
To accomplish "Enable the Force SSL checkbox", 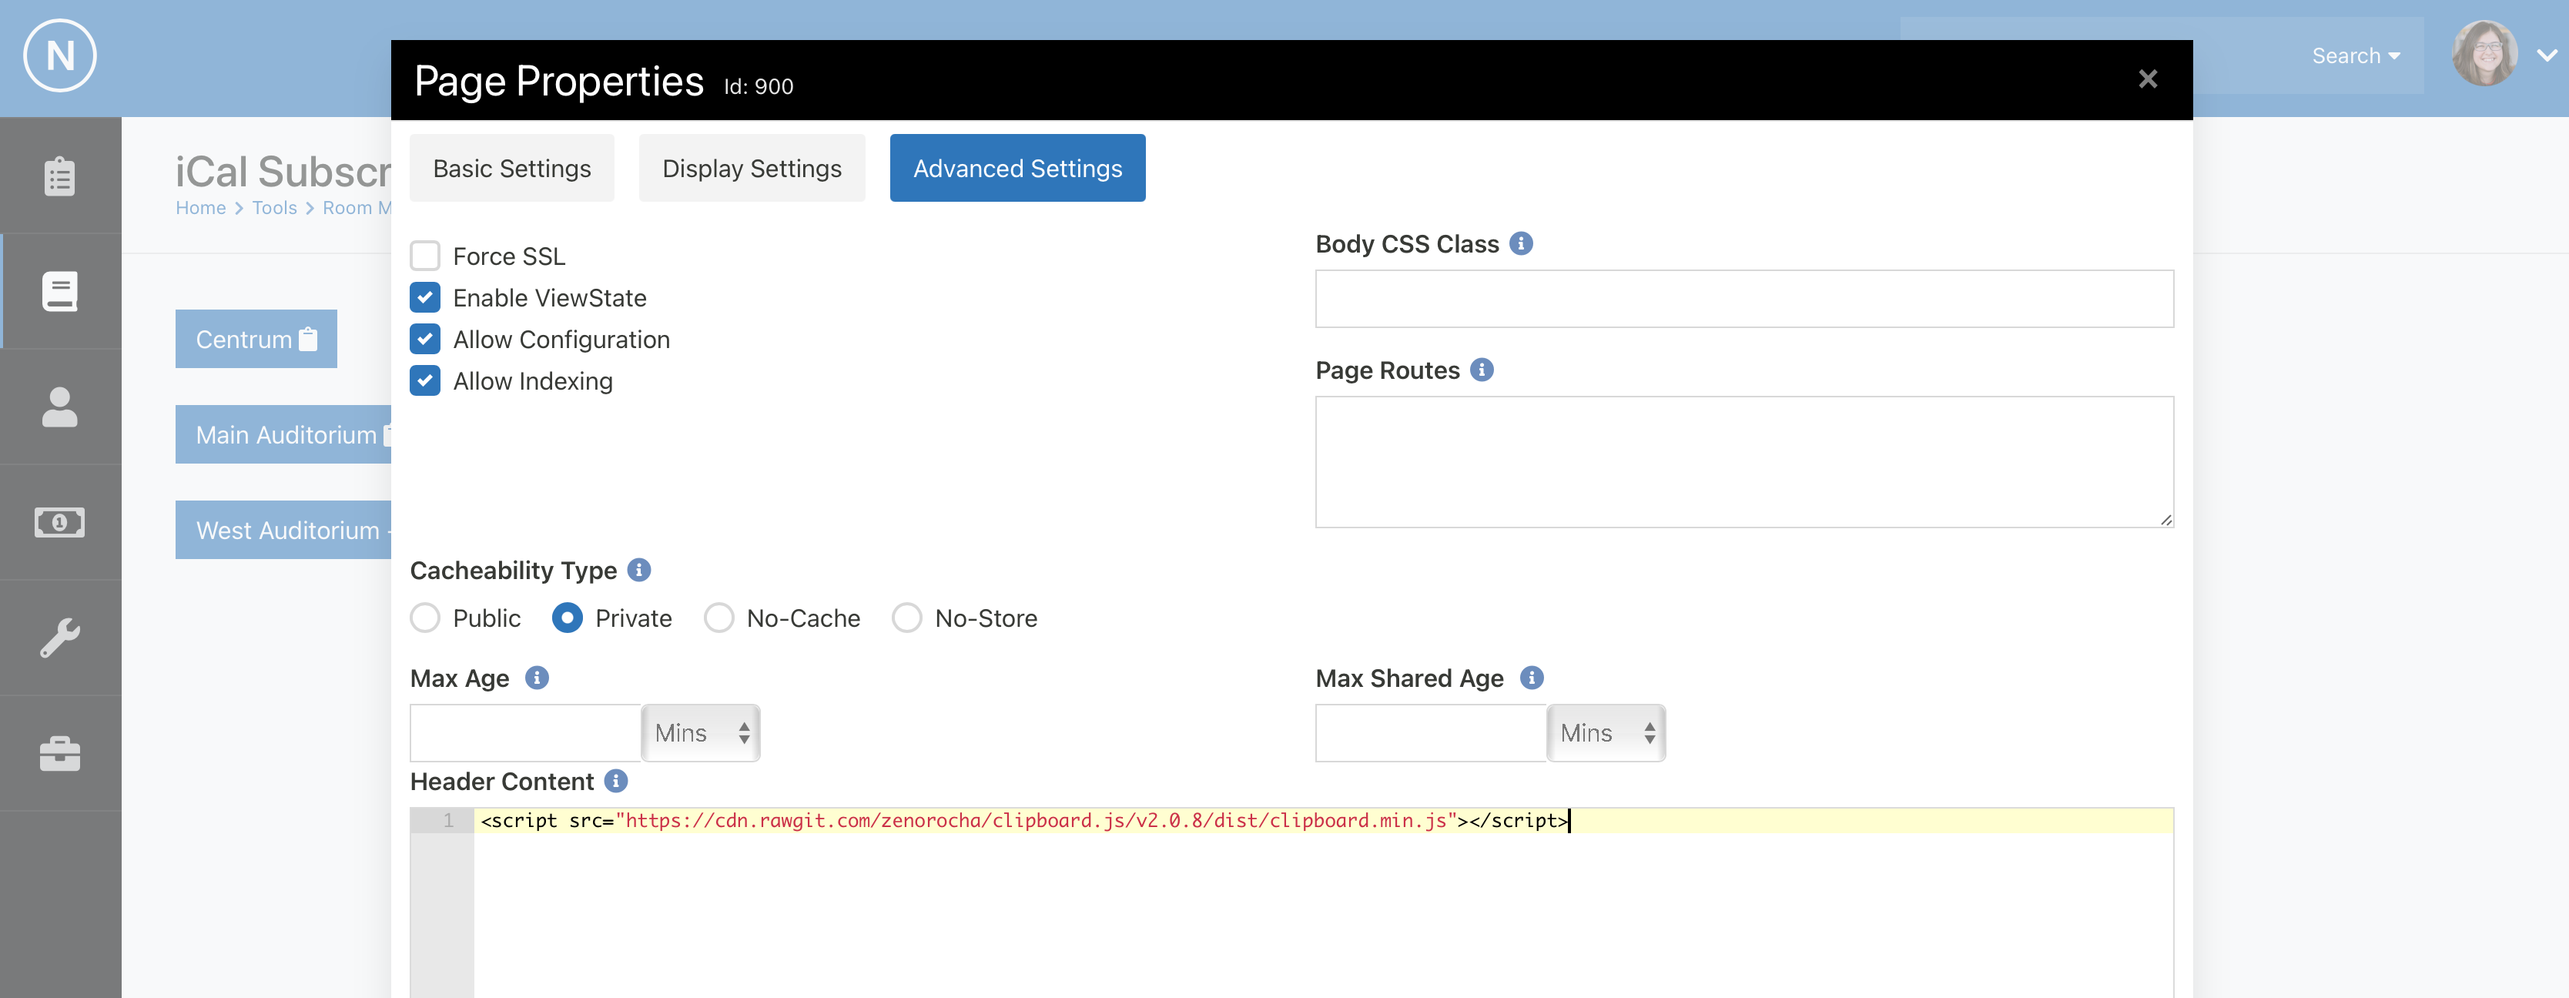I will point(425,256).
